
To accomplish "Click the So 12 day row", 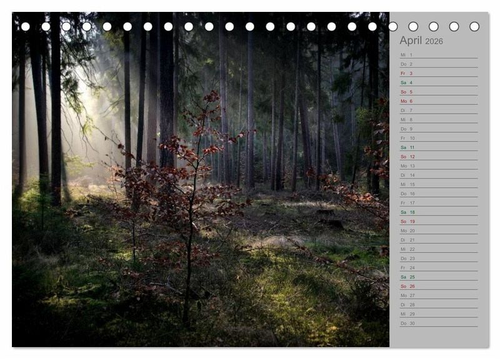I will [x=438, y=157].
